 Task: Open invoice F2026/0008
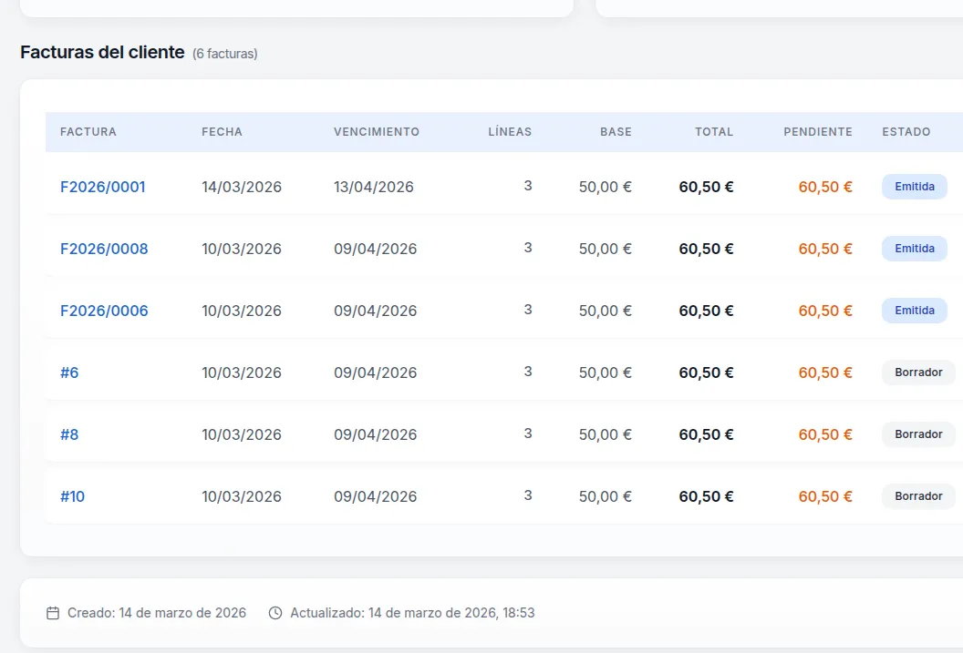(x=104, y=249)
